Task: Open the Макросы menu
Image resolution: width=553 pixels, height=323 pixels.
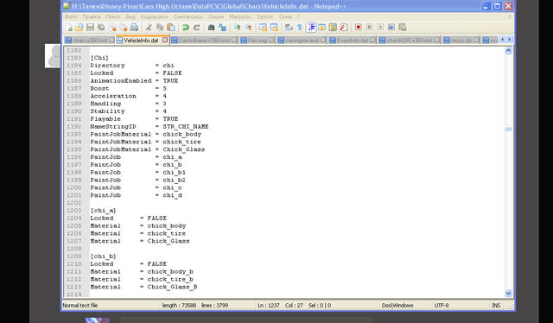Action: (240, 16)
